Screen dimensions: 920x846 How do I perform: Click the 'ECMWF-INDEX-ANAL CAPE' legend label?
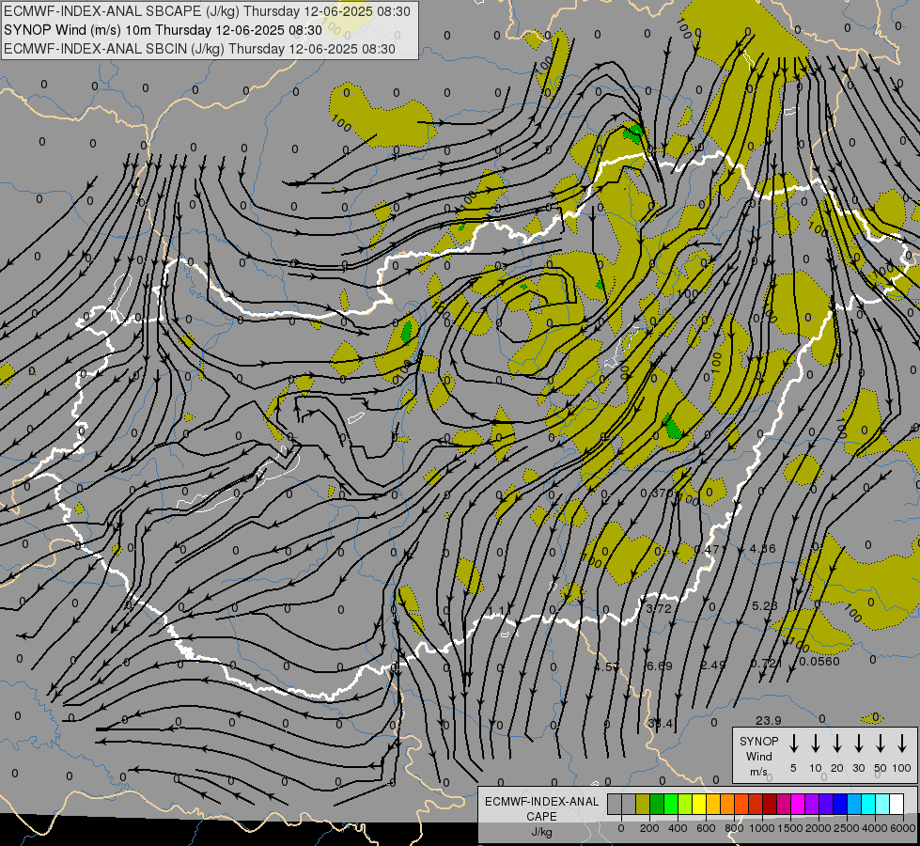(x=541, y=808)
